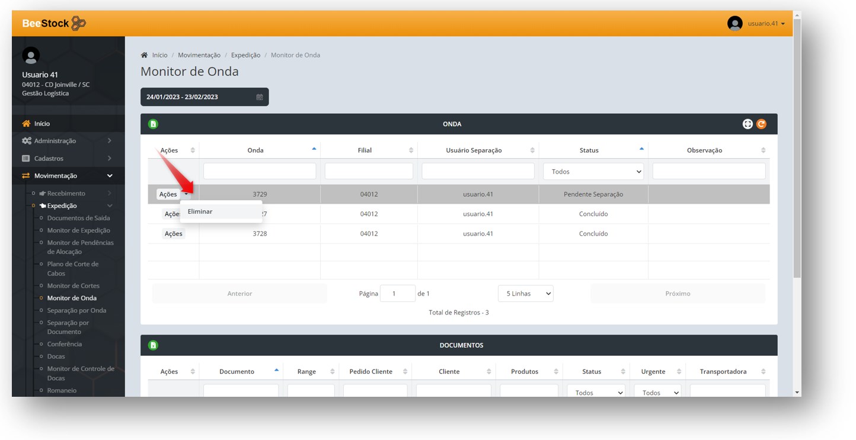Click the Excel export icon in DOCUMENTOS header
856x440 pixels.
point(153,345)
